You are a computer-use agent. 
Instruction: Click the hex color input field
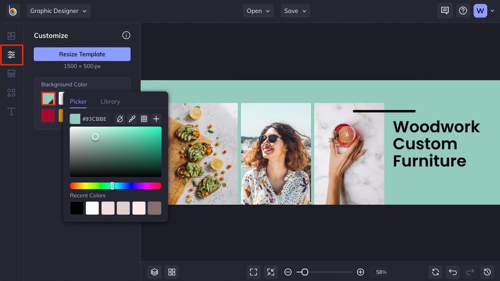pos(94,119)
